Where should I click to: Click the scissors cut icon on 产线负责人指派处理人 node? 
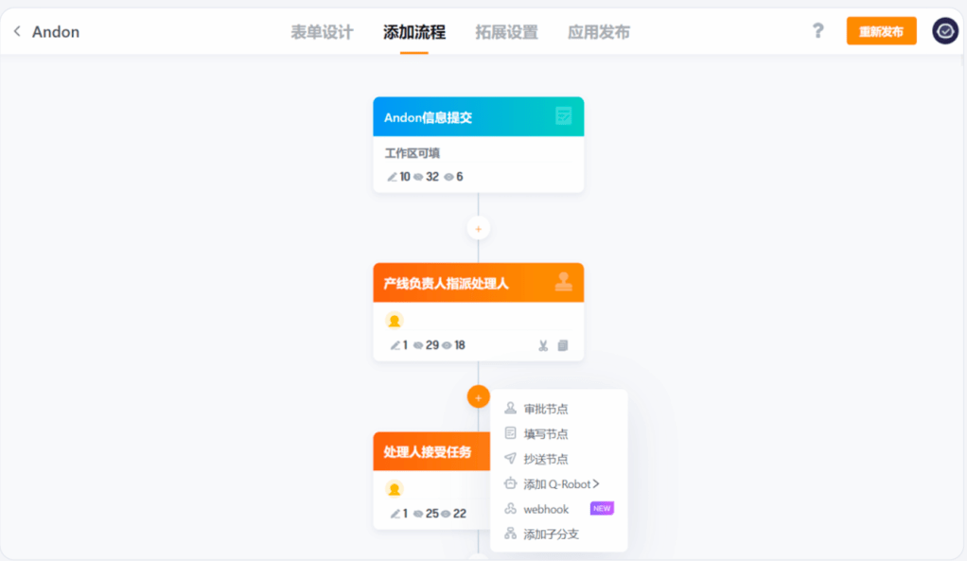[x=543, y=345]
